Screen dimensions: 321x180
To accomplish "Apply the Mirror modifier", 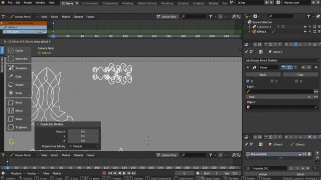I will pyautogui.click(x=263, y=74).
